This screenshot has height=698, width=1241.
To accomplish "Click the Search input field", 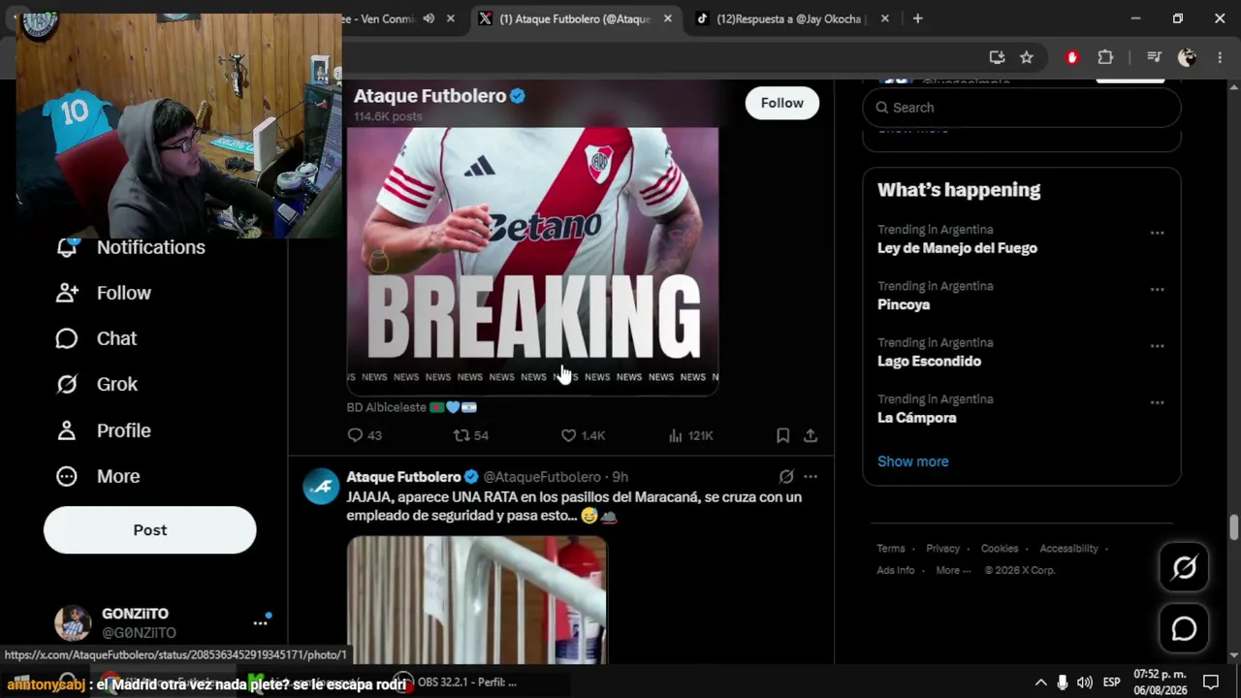I will pos(1022,108).
